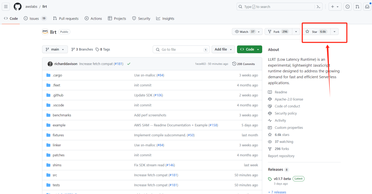This screenshot has width=372, height=194.
Task: Click the benchmarks folder icon
Action: click(49, 115)
